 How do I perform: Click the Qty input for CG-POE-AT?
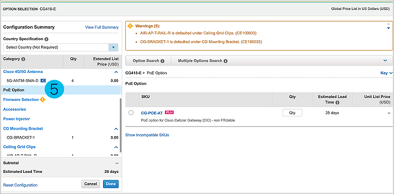click(293, 113)
